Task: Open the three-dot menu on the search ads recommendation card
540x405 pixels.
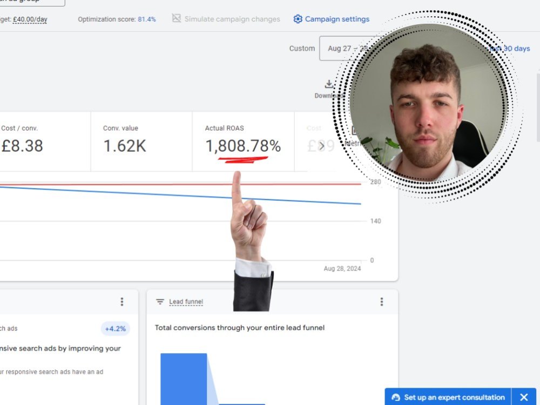Action: coord(122,302)
